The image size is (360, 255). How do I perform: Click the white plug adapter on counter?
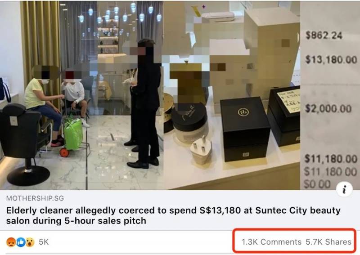pyautogui.click(x=202, y=150)
